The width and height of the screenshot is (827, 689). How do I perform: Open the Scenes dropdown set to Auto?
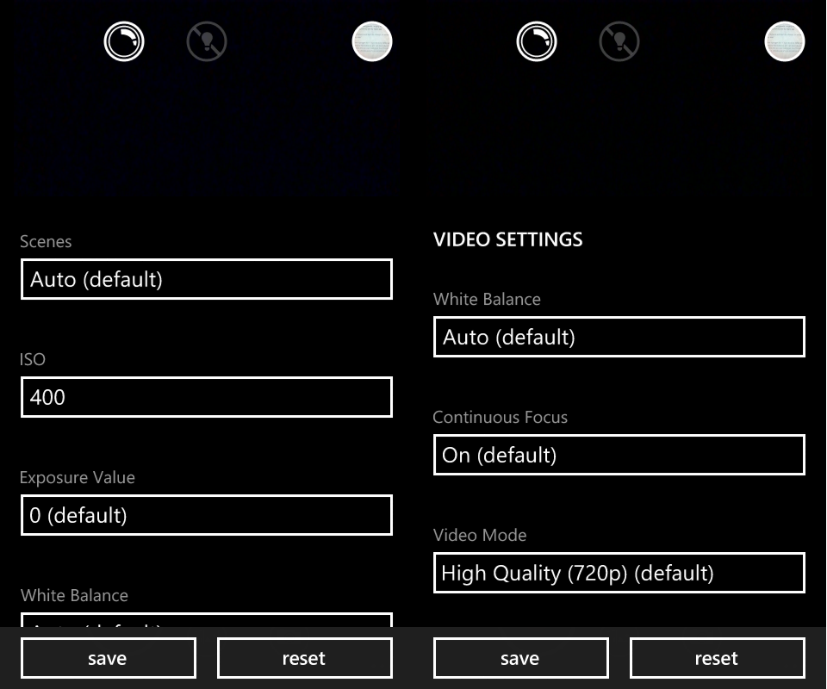click(x=206, y=279)
